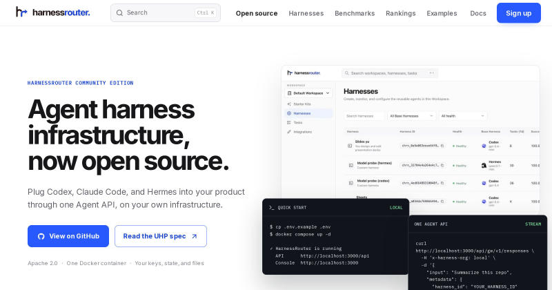552x290 pixels.
Task: Go to the Benchmarks page
Action: [355, 13]
